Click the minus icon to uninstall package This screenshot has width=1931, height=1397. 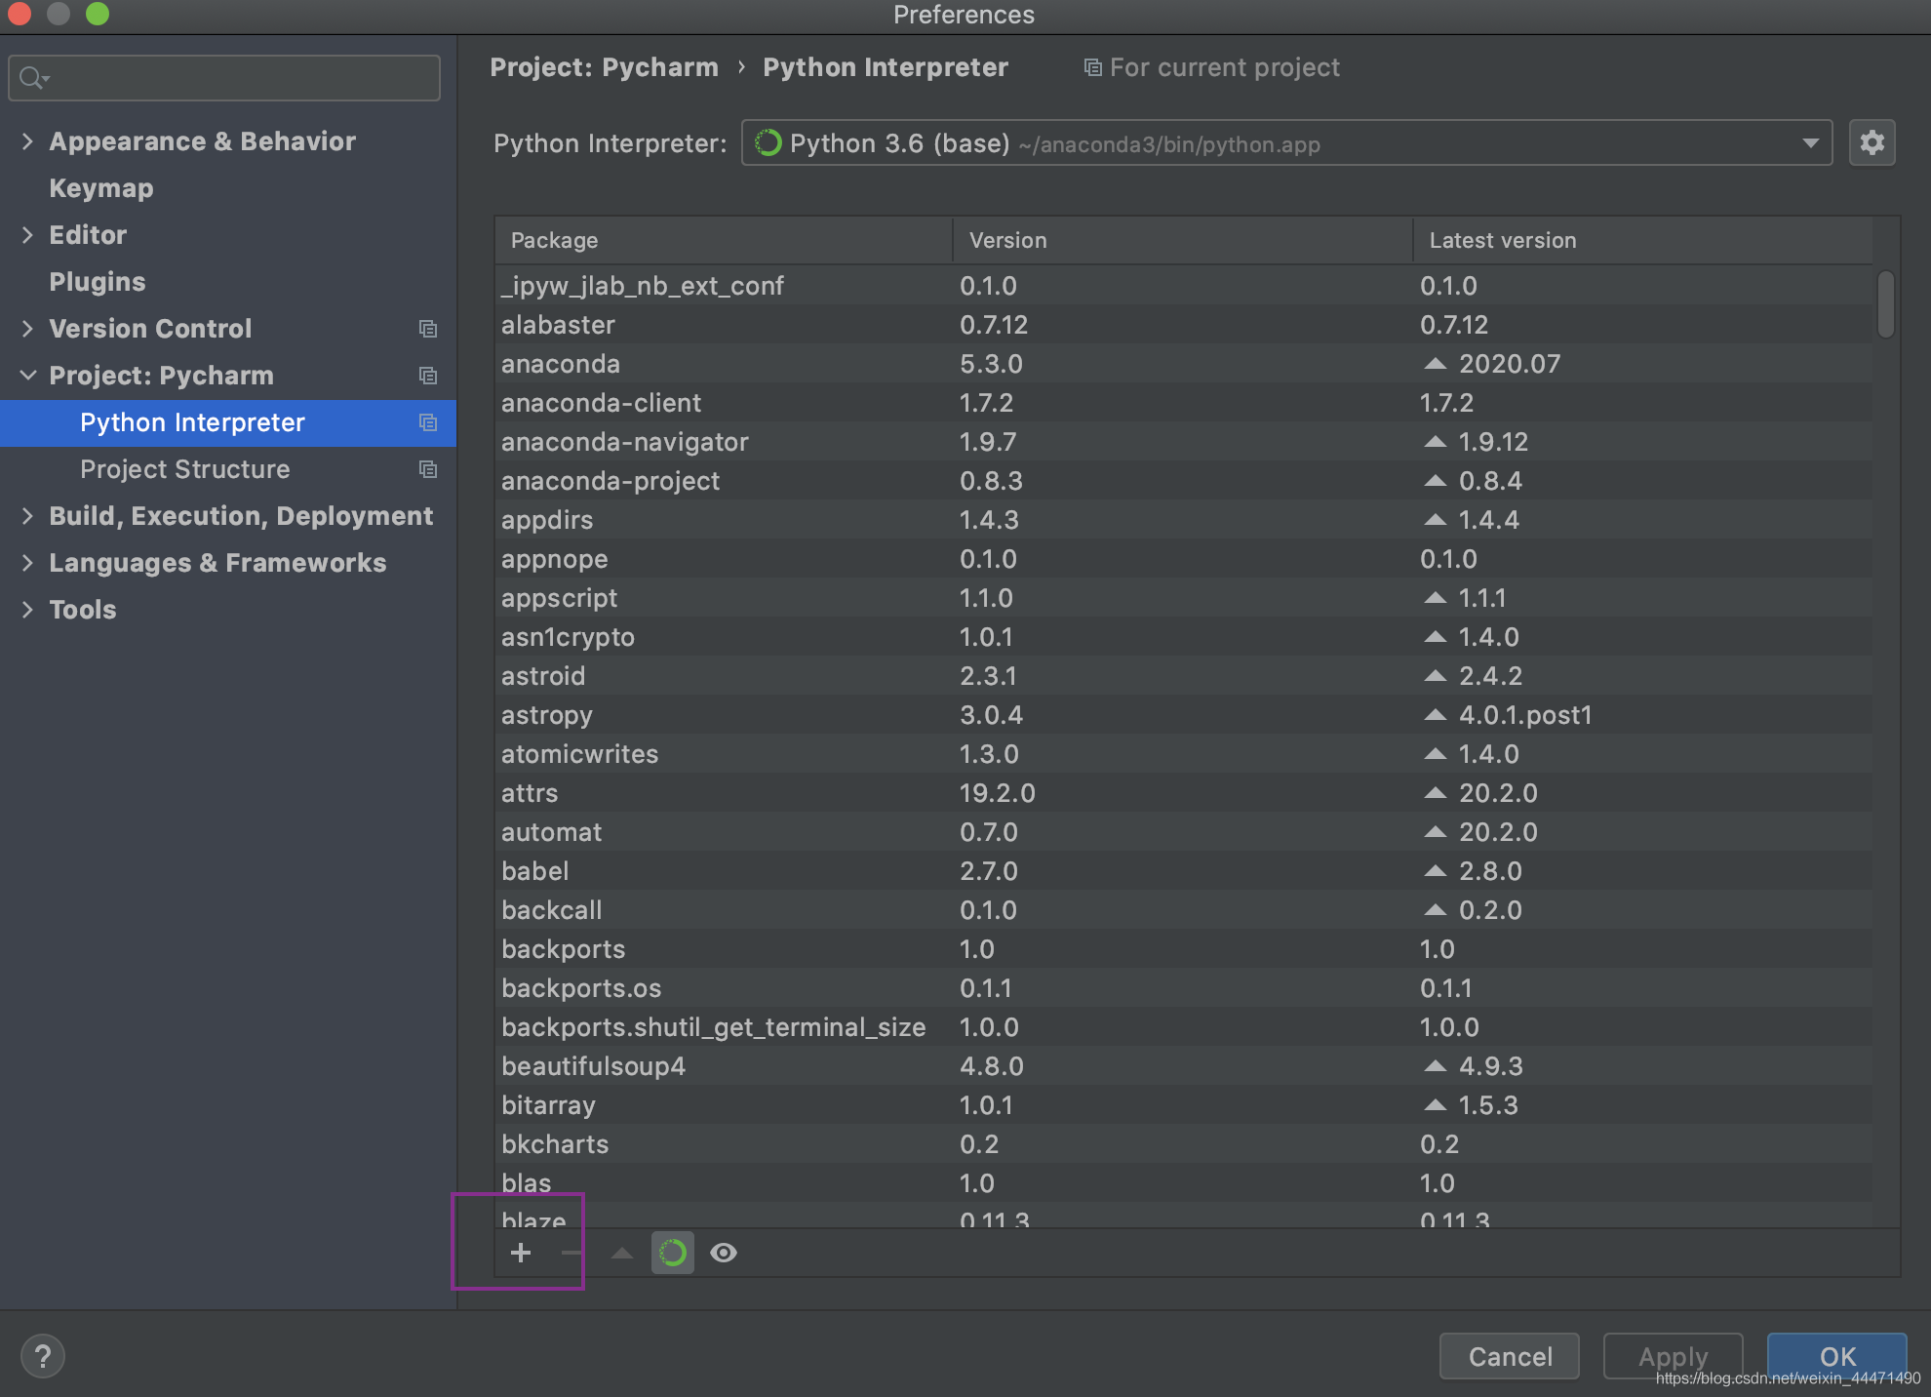572,1253
